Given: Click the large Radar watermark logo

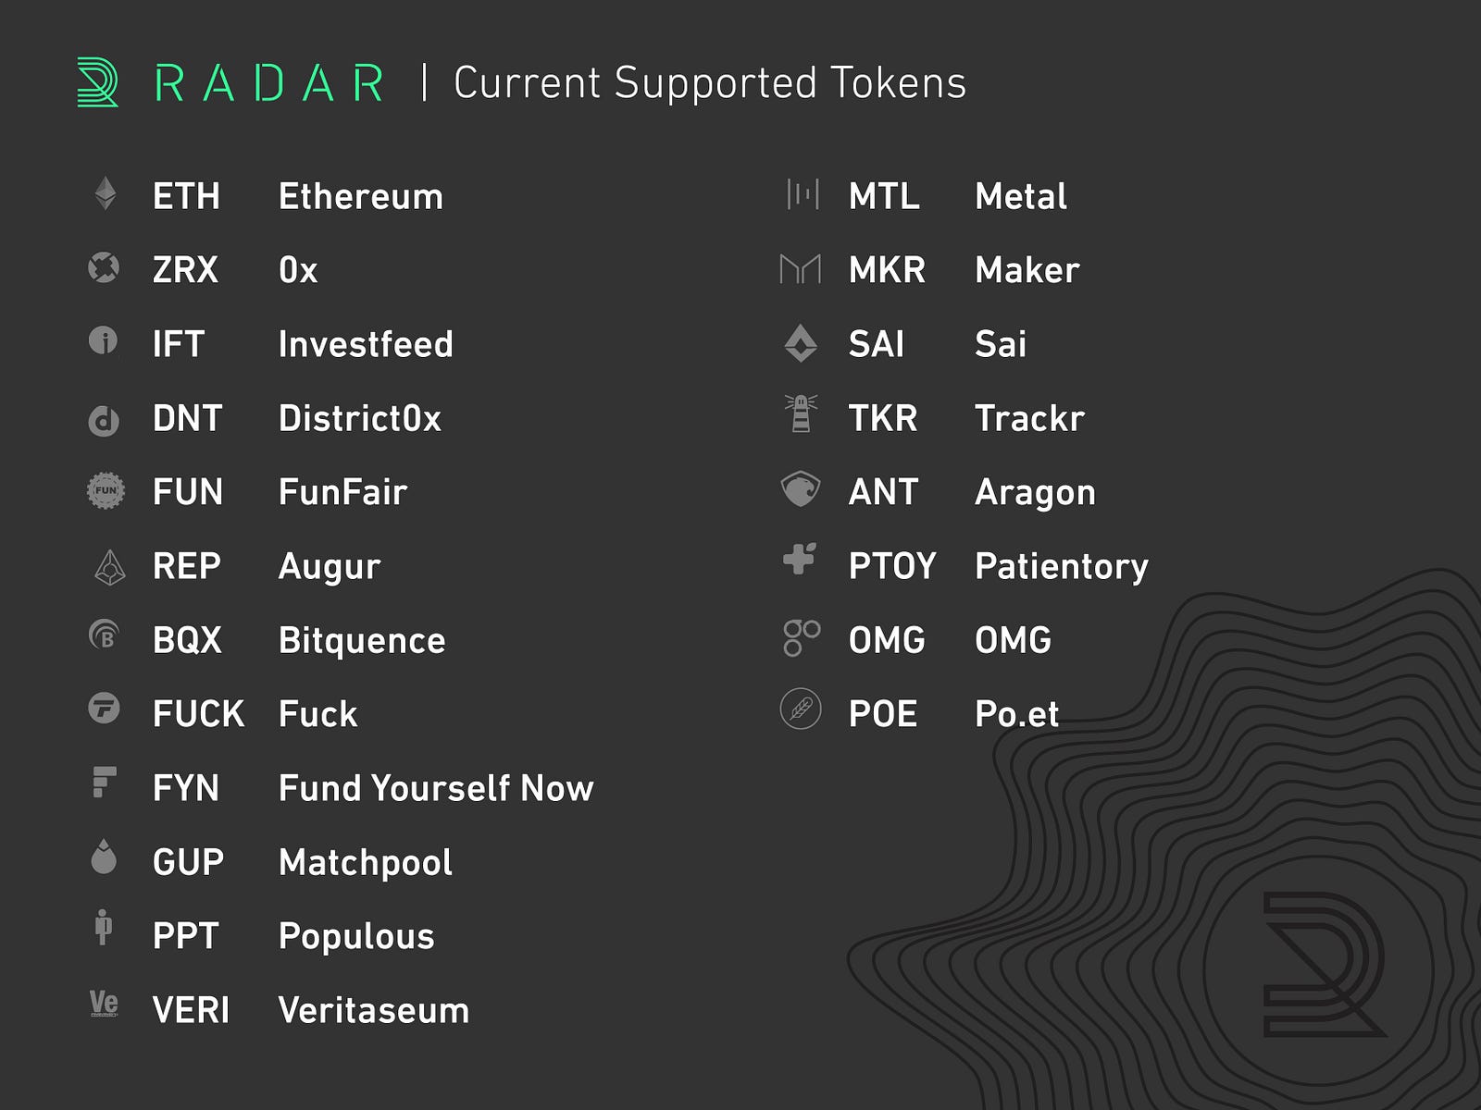Looking at the screenshot, I should coord(1324,965).
